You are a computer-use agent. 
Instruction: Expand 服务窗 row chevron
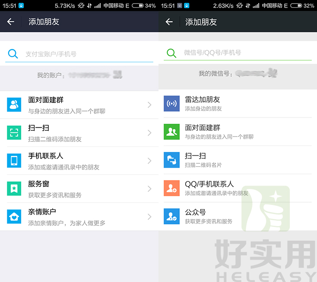click(x=149, y=189)
